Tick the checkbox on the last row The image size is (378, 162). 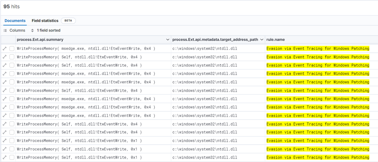click(x=12, y=157)
